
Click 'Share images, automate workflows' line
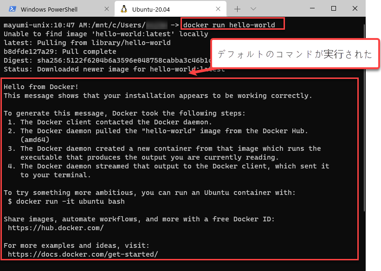pos(139,219)
